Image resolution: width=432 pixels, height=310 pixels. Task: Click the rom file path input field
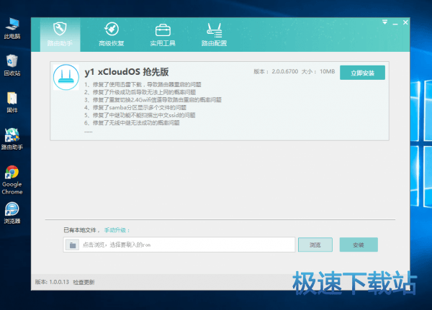(x=179, y=245)
